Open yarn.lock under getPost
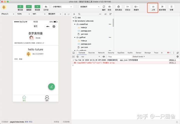The image size is (180, 124). click(x=84, y=47)
